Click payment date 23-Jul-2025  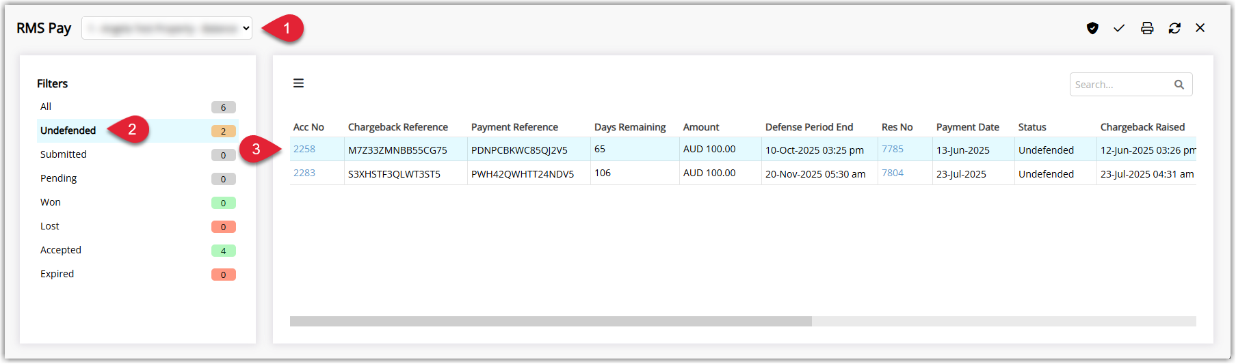tap(961, 174)
